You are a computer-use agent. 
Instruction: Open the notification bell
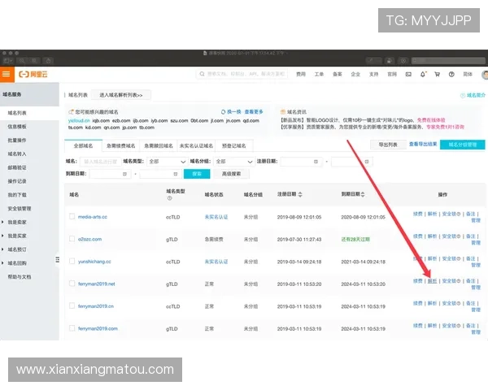[423, 74]
